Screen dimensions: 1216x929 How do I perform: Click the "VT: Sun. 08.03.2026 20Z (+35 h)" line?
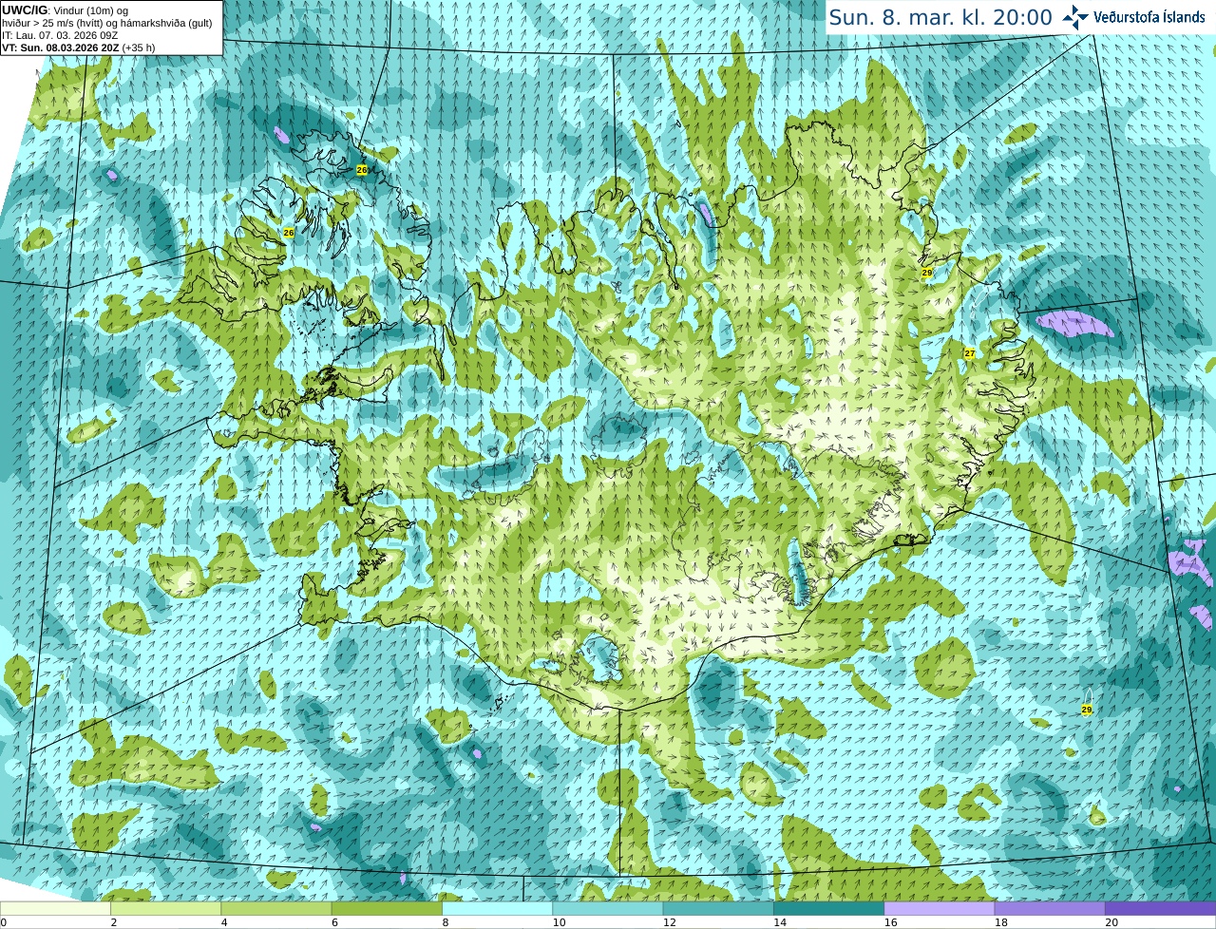coord(79,47)
